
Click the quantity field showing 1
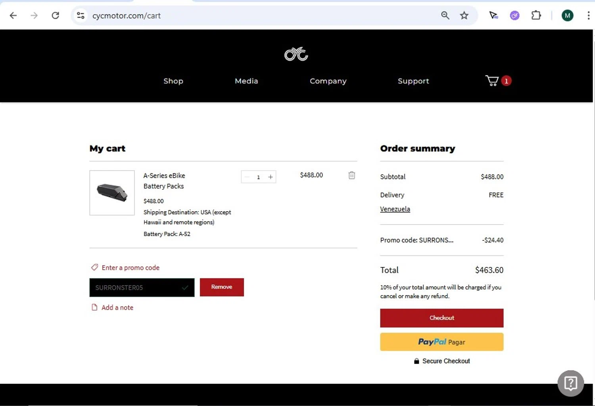[x=258, y=177]
